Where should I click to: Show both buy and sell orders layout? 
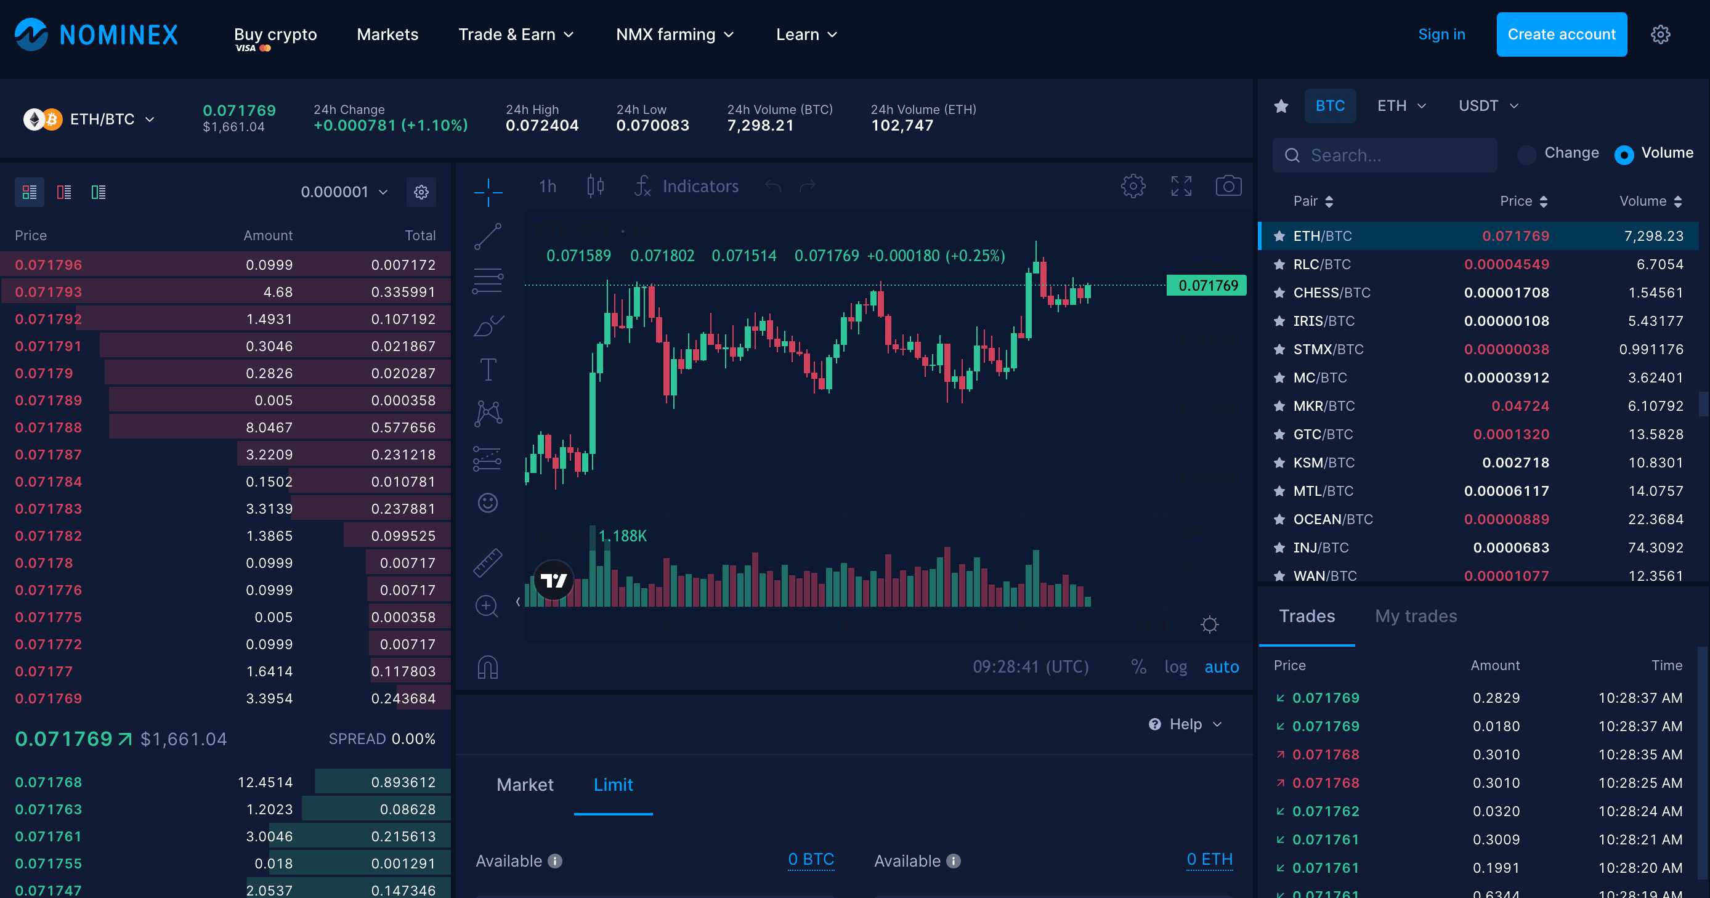pyautogui.click(x=29, y=193)
